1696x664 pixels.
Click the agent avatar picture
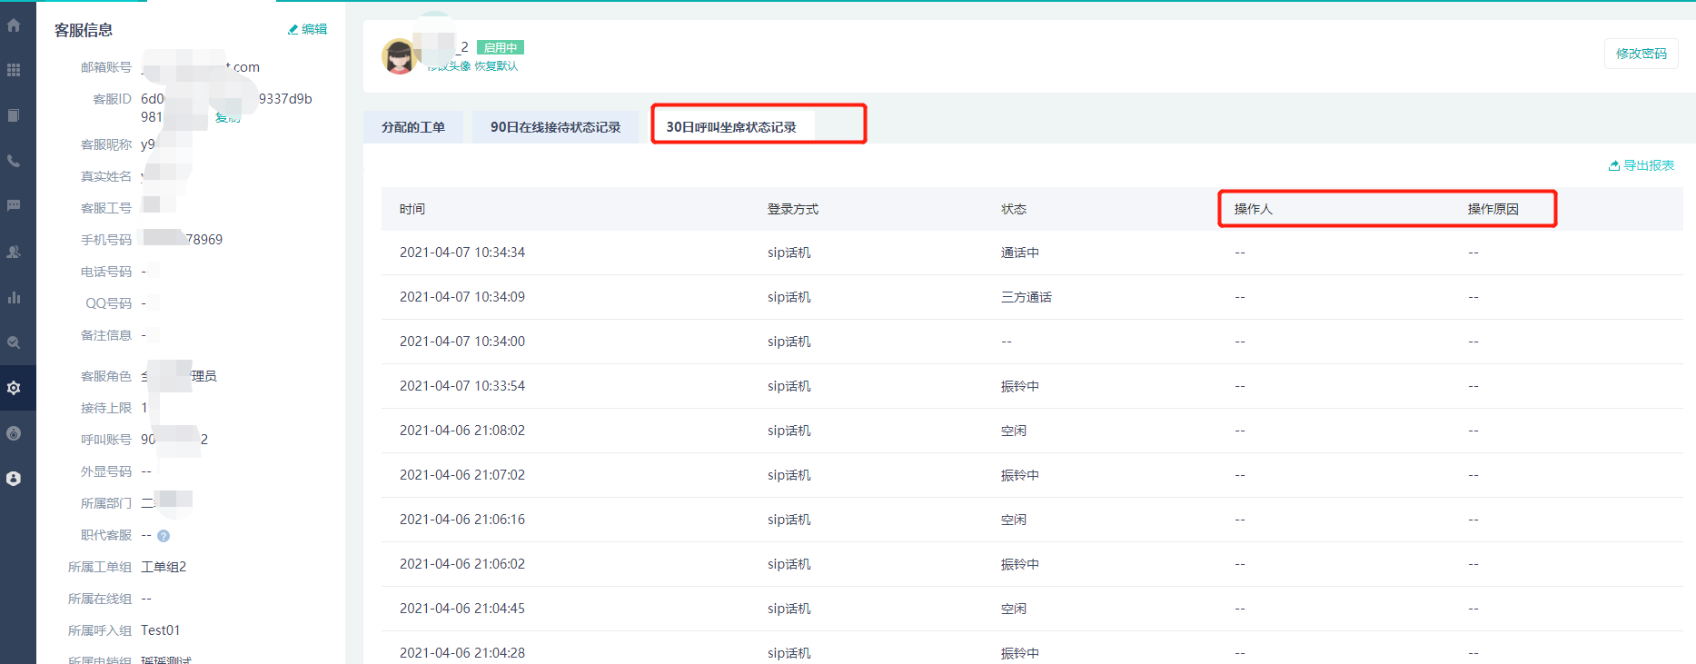point(399,56)
